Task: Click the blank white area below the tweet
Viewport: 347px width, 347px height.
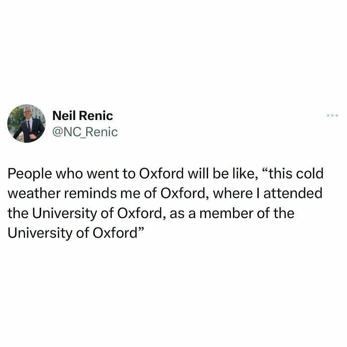Action: (173, 292)
